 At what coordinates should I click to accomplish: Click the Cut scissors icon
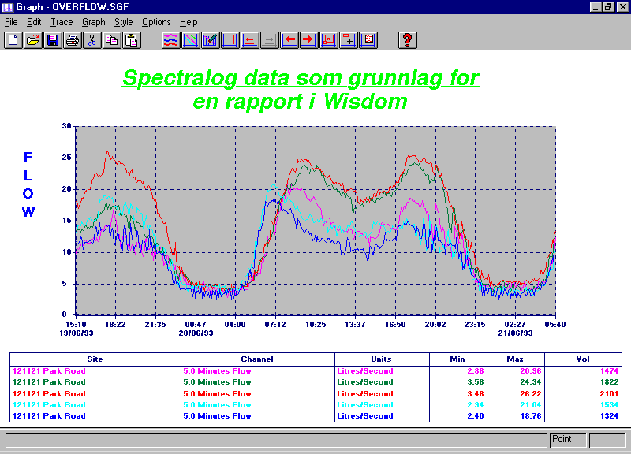coord(92,40)
